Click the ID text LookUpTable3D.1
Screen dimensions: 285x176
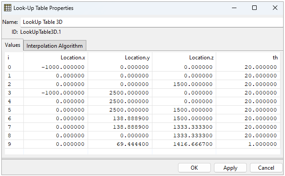pyautogui.click(x=40, y=32)
